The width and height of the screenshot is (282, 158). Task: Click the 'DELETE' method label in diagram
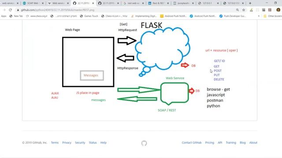[x=219, y=79]
